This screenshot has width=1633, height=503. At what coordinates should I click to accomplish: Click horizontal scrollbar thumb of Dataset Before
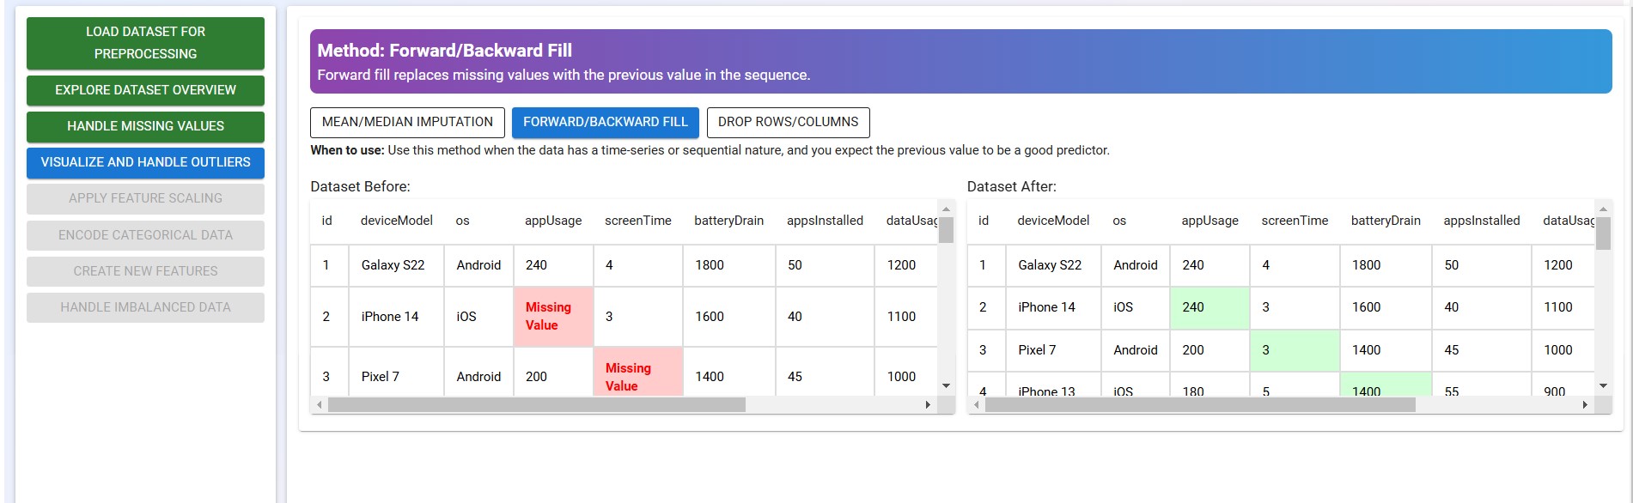point(537,404)
